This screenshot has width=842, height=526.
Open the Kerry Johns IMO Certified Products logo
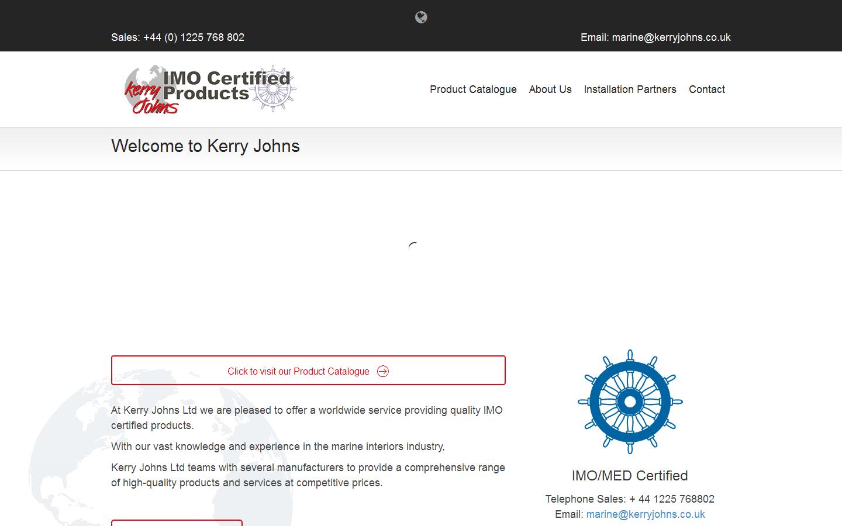pyautogui.click(x=209, y=89)
